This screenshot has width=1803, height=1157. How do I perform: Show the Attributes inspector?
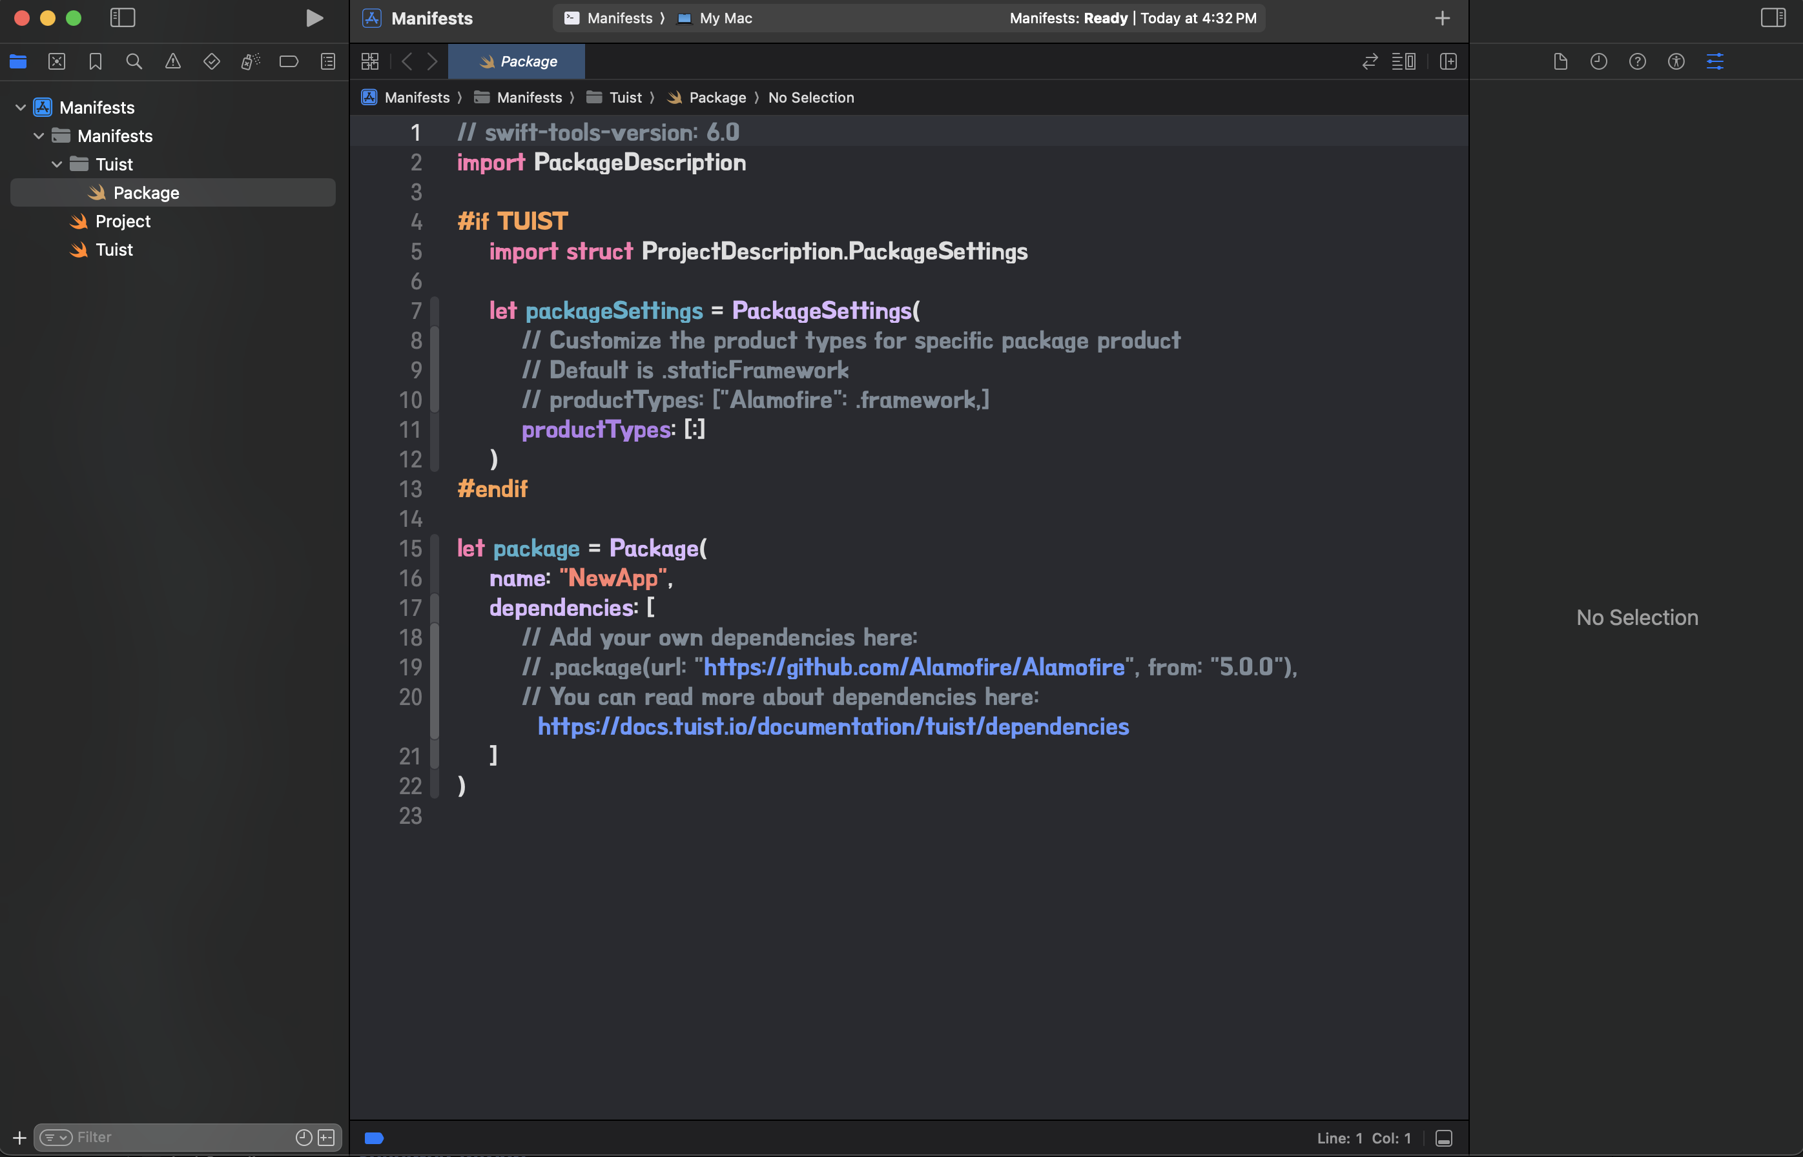tap(1715, 61)
